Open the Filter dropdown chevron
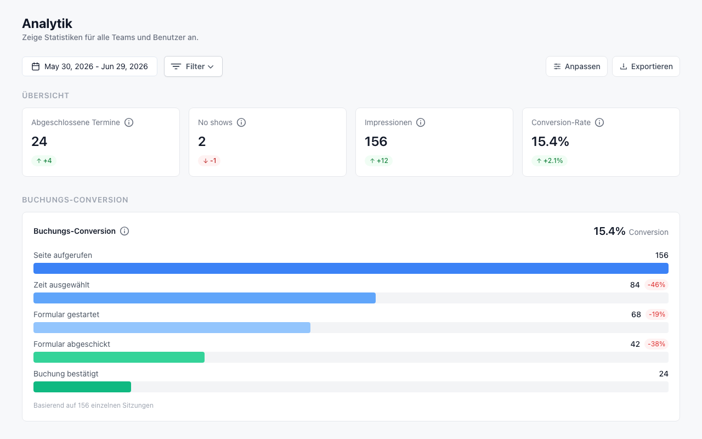This screenshot has height=439, width=702. click(211, 66)
